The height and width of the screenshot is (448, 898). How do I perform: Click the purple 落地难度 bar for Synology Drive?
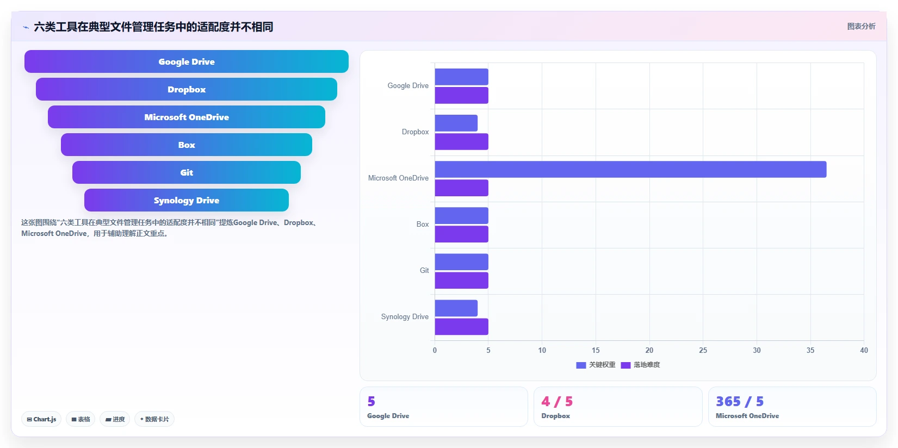[x=461, y=327]
